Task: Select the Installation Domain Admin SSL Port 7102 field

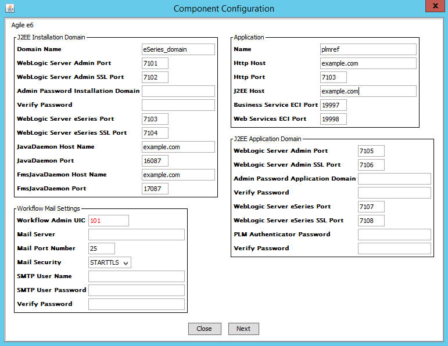Action: pyautogui.click(x=155, y=77)
